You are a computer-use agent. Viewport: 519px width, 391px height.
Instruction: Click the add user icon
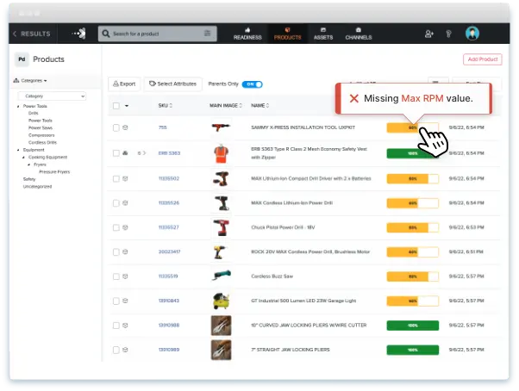pos(429,34)
